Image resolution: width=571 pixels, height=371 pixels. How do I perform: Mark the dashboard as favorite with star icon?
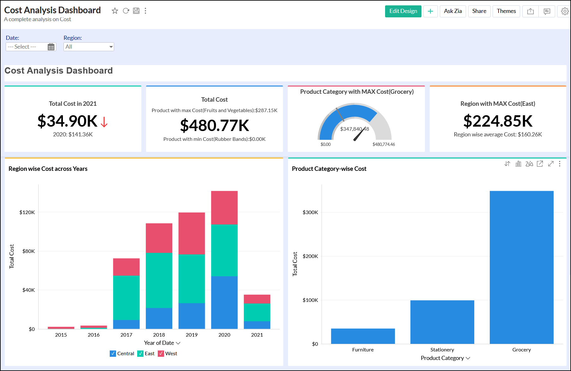tap(115, 10)
